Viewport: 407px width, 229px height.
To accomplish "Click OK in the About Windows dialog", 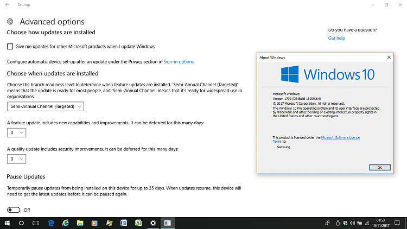I will coord(380,168).
